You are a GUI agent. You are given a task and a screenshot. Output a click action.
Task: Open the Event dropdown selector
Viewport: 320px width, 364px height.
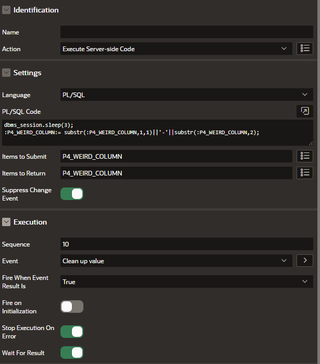pyautogui.click(x=176, y=261)
